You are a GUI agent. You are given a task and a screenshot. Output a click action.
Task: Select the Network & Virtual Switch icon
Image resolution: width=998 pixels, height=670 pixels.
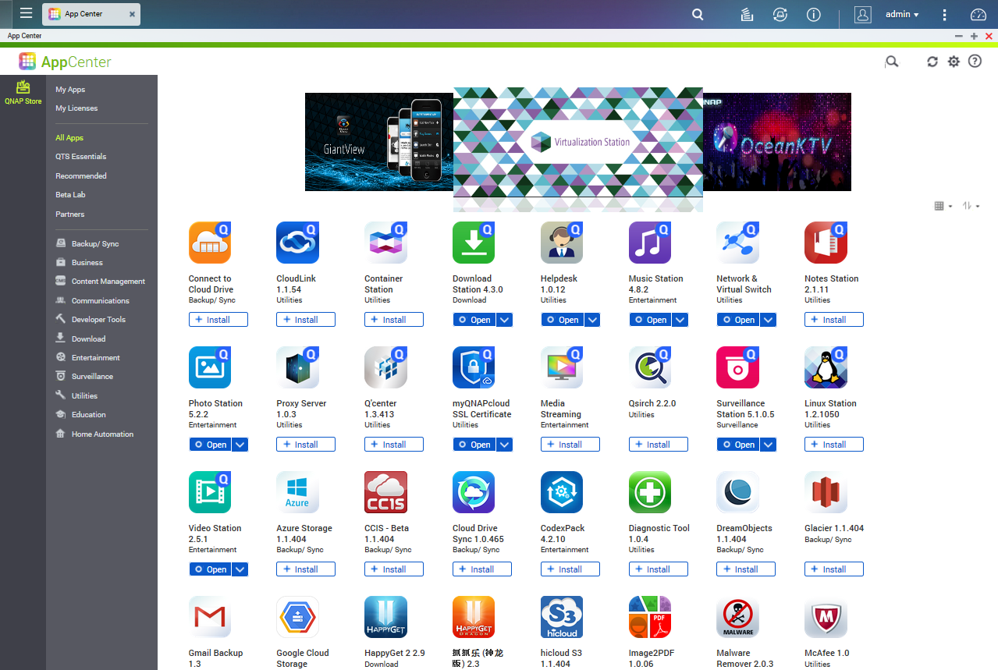coord(737,243)
